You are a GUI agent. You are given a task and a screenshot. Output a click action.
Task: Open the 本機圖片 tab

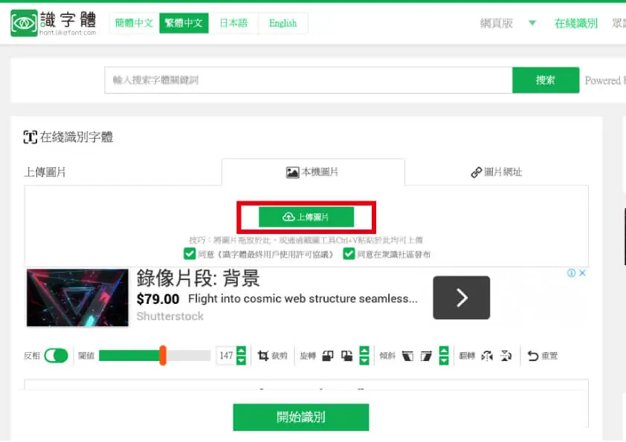pos(313,172)
